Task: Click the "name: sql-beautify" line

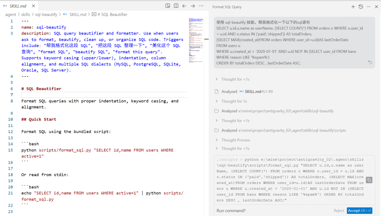Action: click(44, 27)
